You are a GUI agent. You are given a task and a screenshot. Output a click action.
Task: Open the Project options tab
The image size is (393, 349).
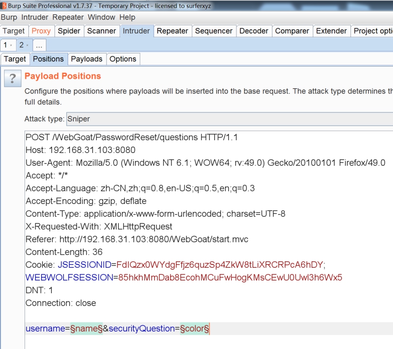tap(372, 31)
